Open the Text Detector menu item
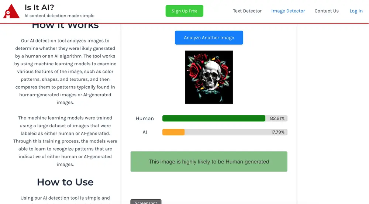Image resolution: width=369 pixels, height=204 pixels. [x=247, y=11]
